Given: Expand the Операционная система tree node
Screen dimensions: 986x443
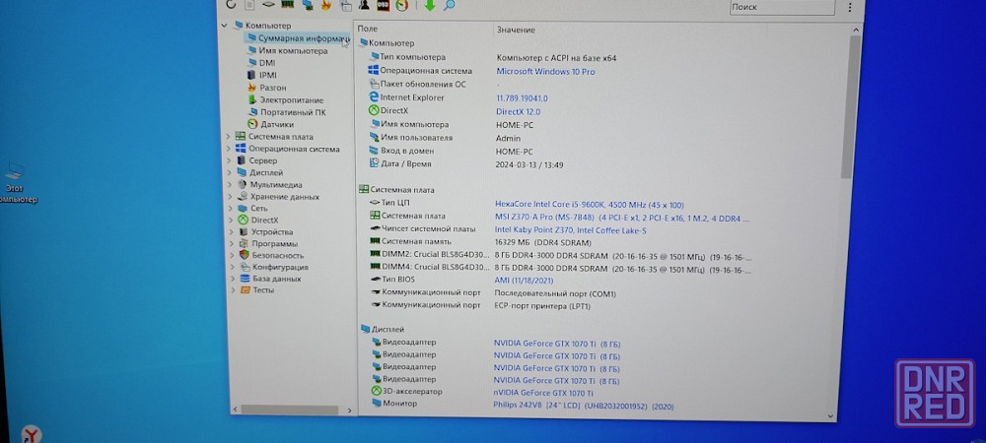Looking at the screenshot, I should pyautogui.click(x=229, y=149).
